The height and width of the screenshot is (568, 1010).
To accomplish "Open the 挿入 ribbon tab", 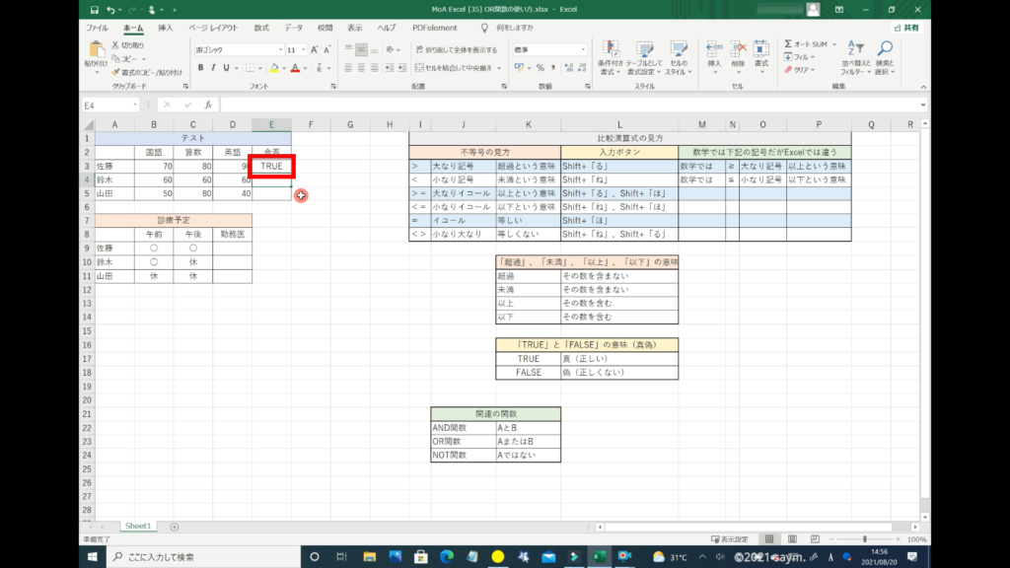I will tap(166, 29).
